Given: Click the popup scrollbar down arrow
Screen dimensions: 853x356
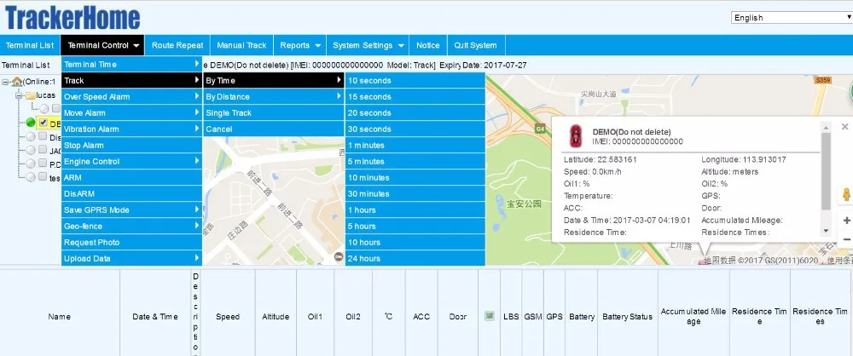Looking at the screenshot, I should click(x=826, y=231).
